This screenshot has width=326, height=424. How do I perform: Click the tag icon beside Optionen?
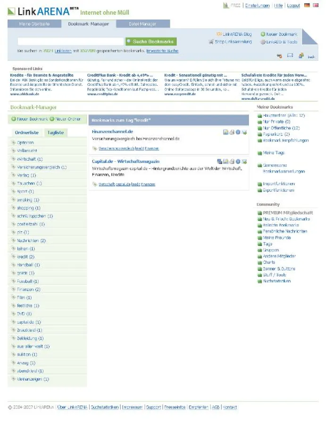click(x=13, y=142)
